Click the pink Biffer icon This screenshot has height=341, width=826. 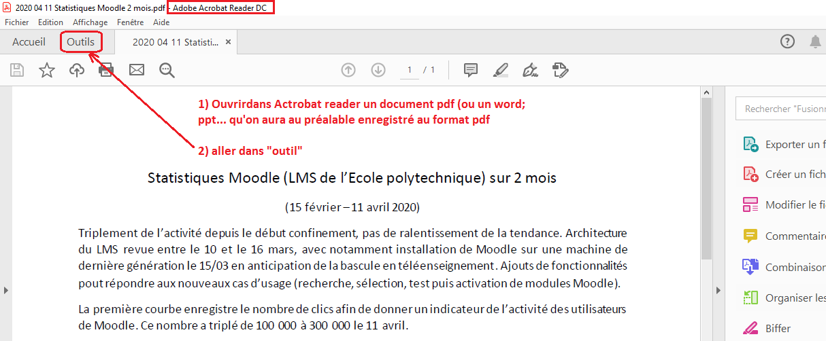[750, 328]
